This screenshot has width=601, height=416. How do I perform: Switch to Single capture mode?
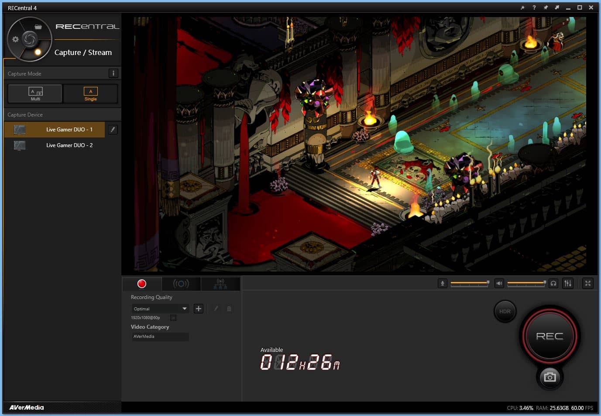click(90, 93)
